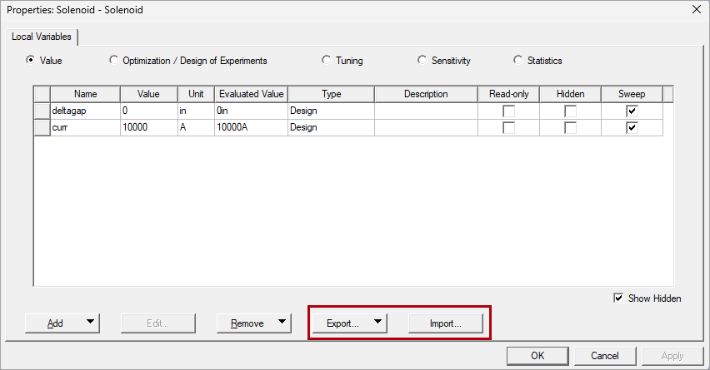Viewport: 710px width, 370px height.
Task: Select the deltagap name cell
Action: pyautogui.click(x=85, y=111)
